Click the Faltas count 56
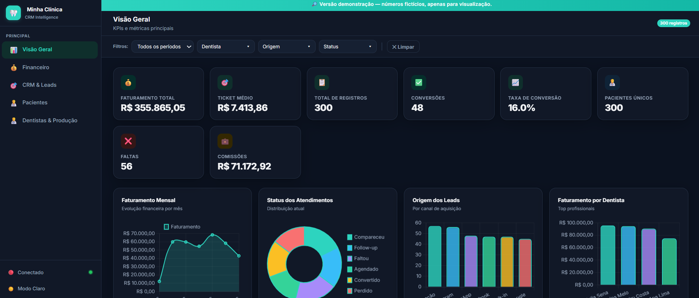Screen dimensions: 699x298 [x=126, y=166]
